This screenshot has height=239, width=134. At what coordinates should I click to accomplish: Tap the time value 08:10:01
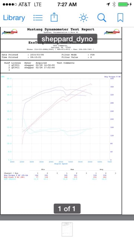36,57
